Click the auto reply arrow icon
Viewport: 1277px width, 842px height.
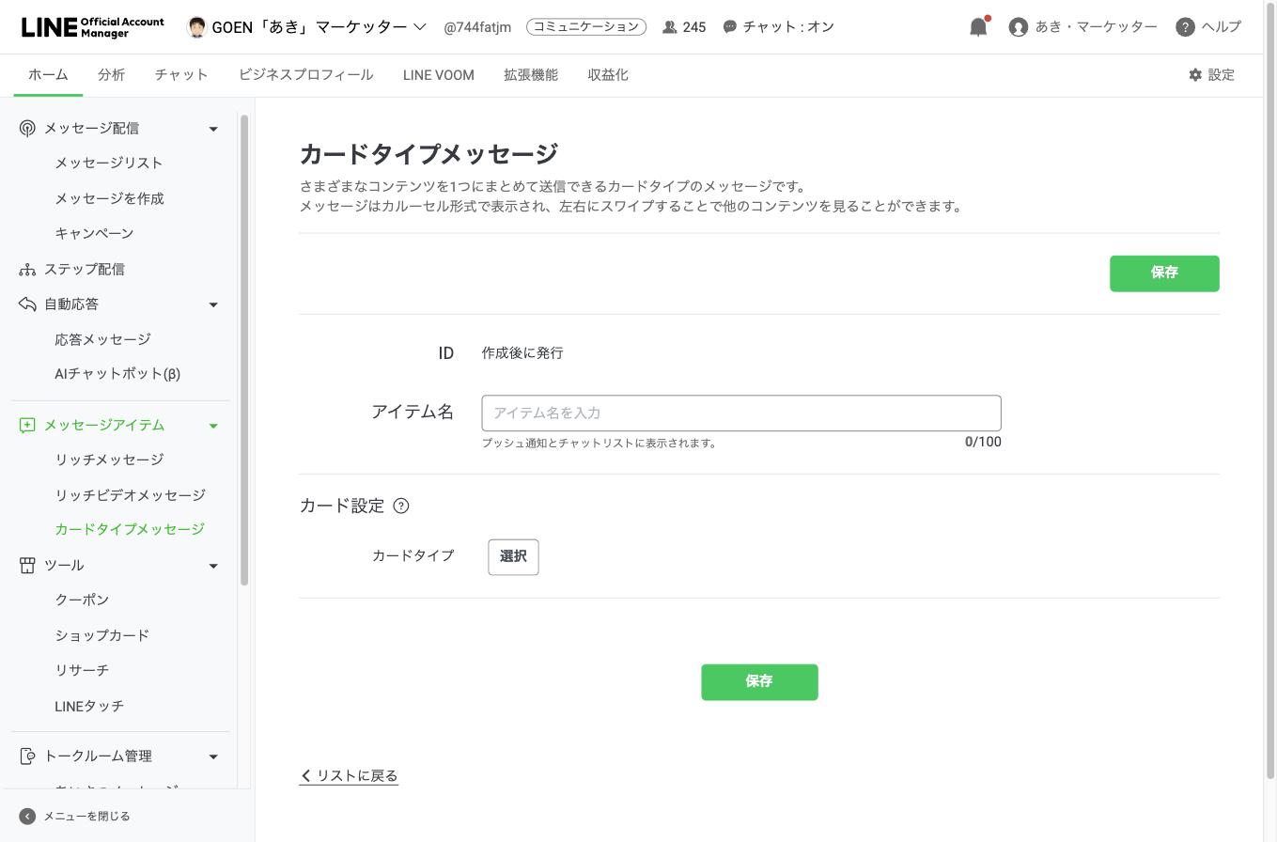(27, 304)
